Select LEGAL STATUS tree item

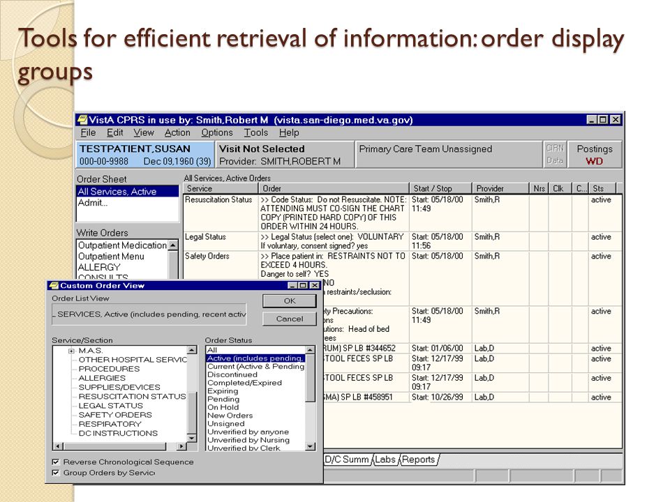[x=110, y=406]
